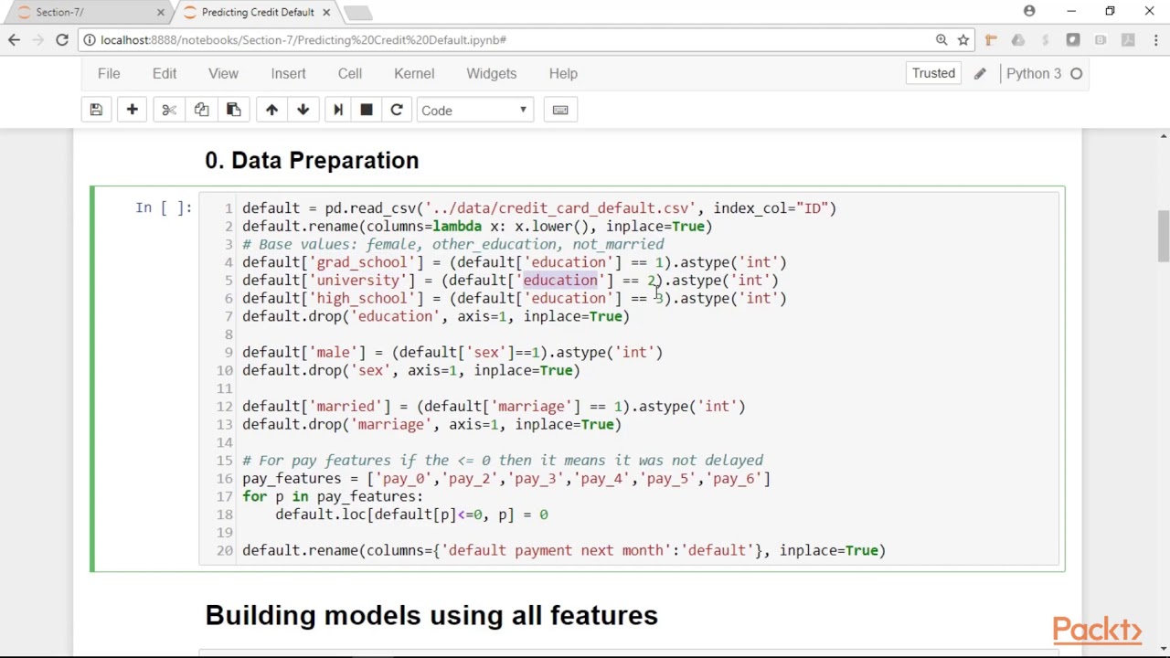Click 'married' on code line 12
Viewport: 1170px width, 658px height.
click(x=346, y=406)
